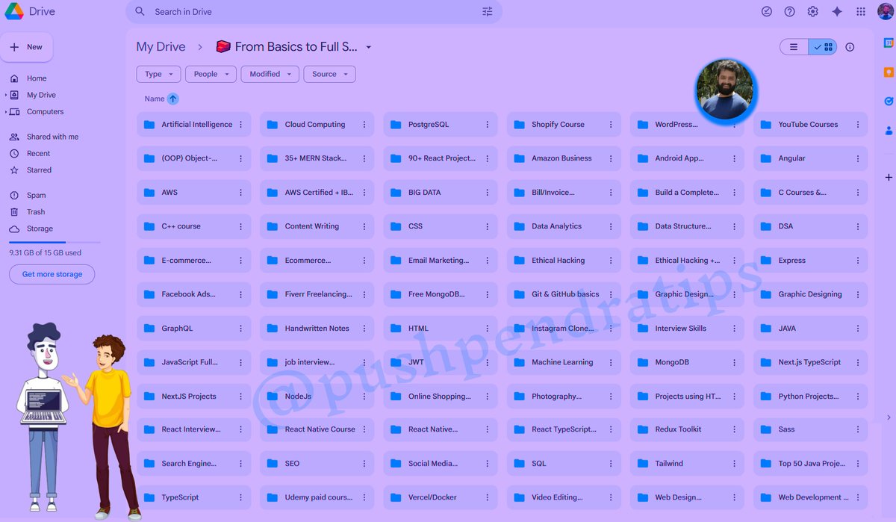Open current folder name dropdown arrow

(368, 47)
